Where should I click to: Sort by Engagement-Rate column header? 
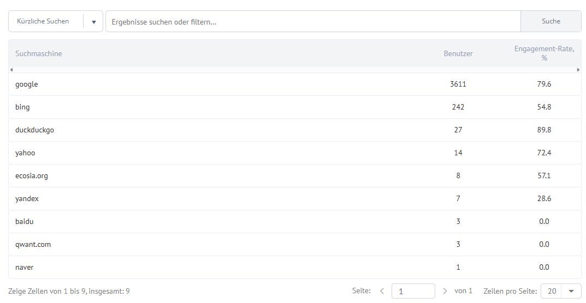click(x=544, y=53)
